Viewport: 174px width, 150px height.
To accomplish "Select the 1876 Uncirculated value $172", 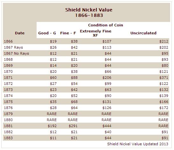I will [x=164, y=108].
